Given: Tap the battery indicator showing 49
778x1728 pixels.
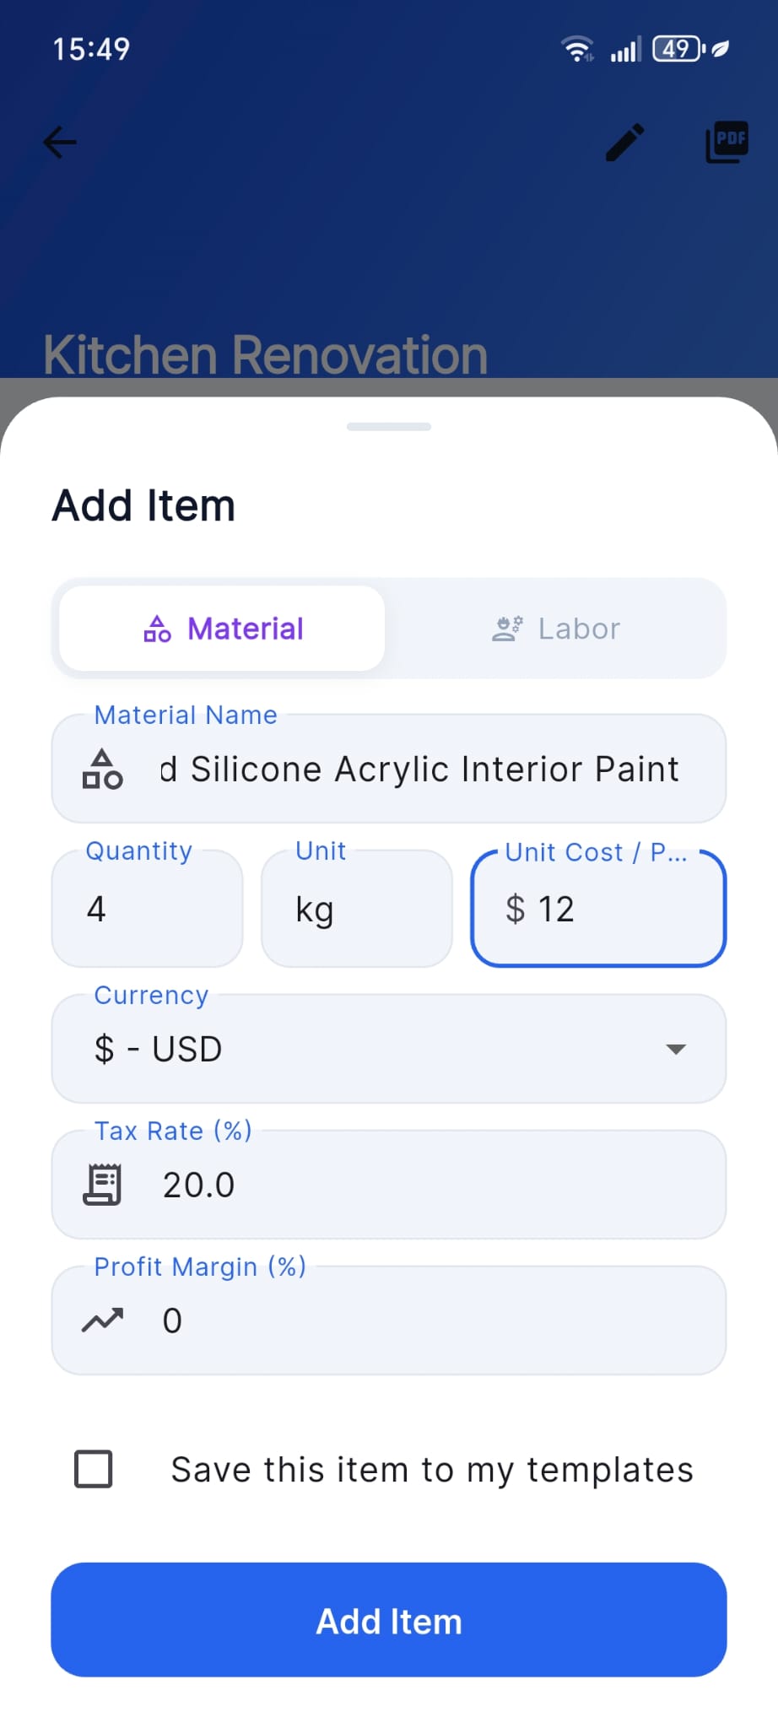Looking at the screenshot, I should (678, 49).
